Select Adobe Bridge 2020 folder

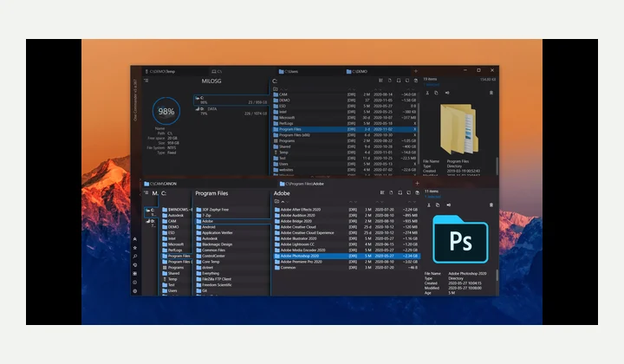[346, 221]
